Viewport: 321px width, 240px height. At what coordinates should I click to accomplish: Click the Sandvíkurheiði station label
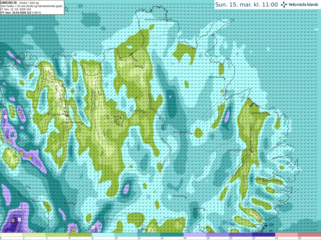click(217, 77)
